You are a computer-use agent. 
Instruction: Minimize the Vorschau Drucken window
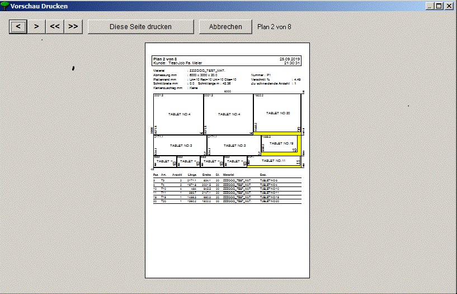coord(430,6)
